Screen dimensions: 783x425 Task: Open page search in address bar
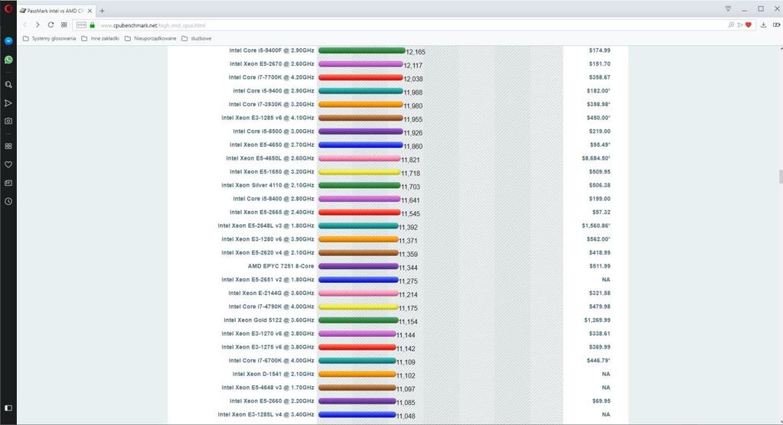click(x=731, y=25)
